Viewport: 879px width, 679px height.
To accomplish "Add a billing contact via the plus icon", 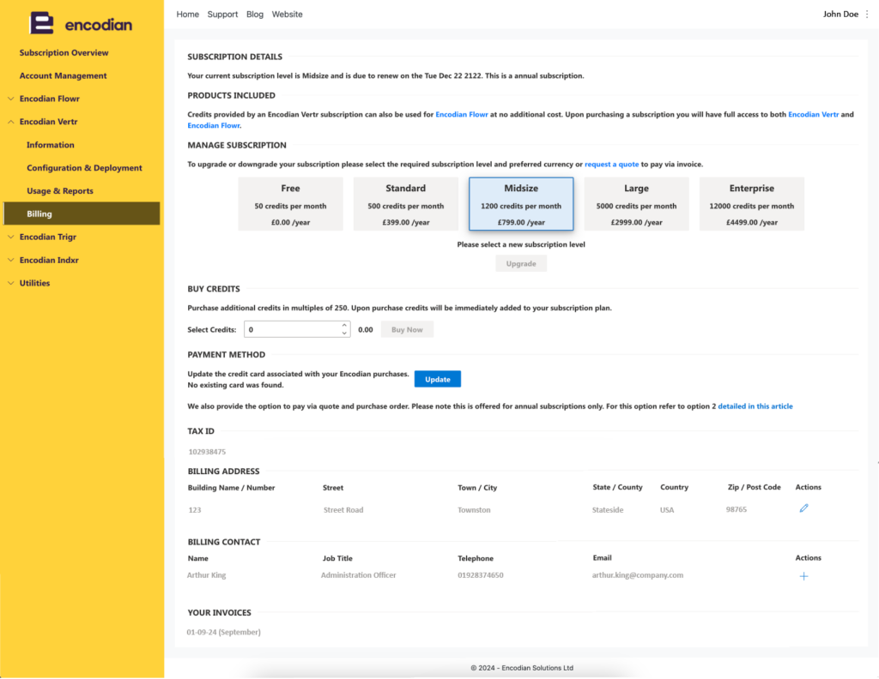I will pyautogui.click(x=803, y=576).
